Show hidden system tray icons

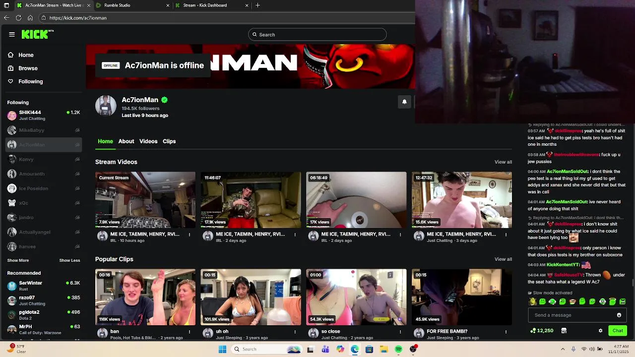(x=563, y=349)
